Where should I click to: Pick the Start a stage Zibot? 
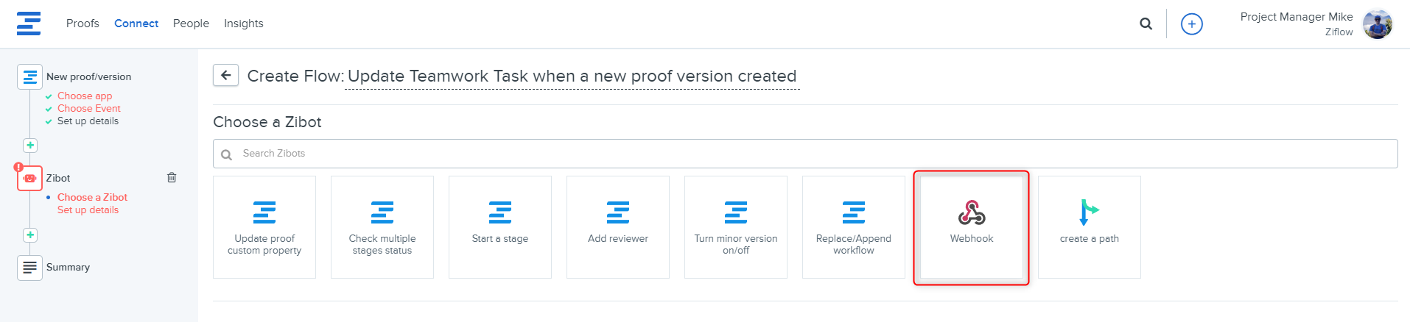(500, 227)
